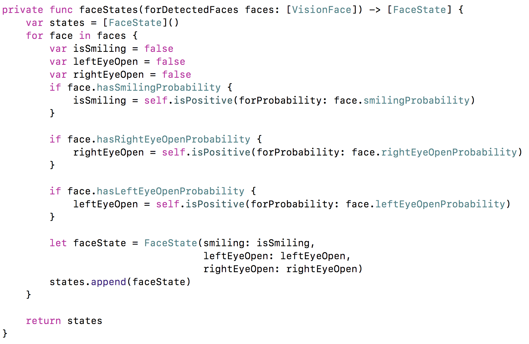This screenshot has width=529, height=344.
Task: Click the FaceState initializer call after let faceState
Action: click(171, 243)
